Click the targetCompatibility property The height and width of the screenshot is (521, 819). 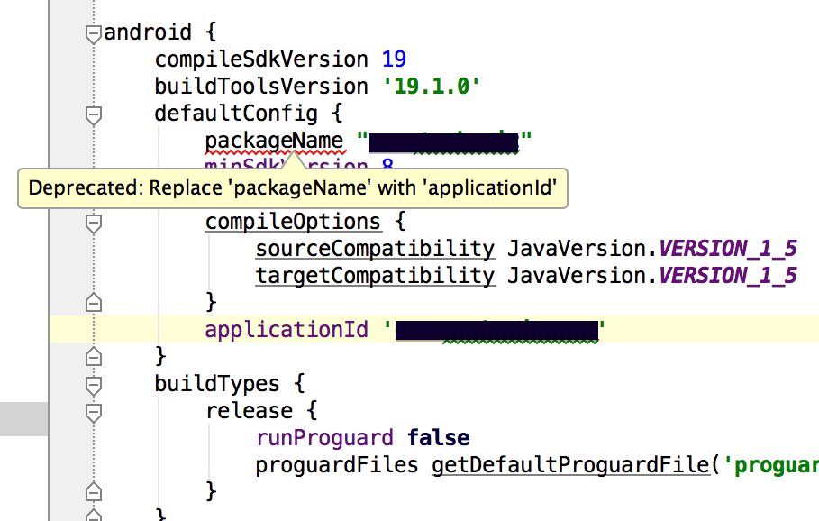[375, 276]
